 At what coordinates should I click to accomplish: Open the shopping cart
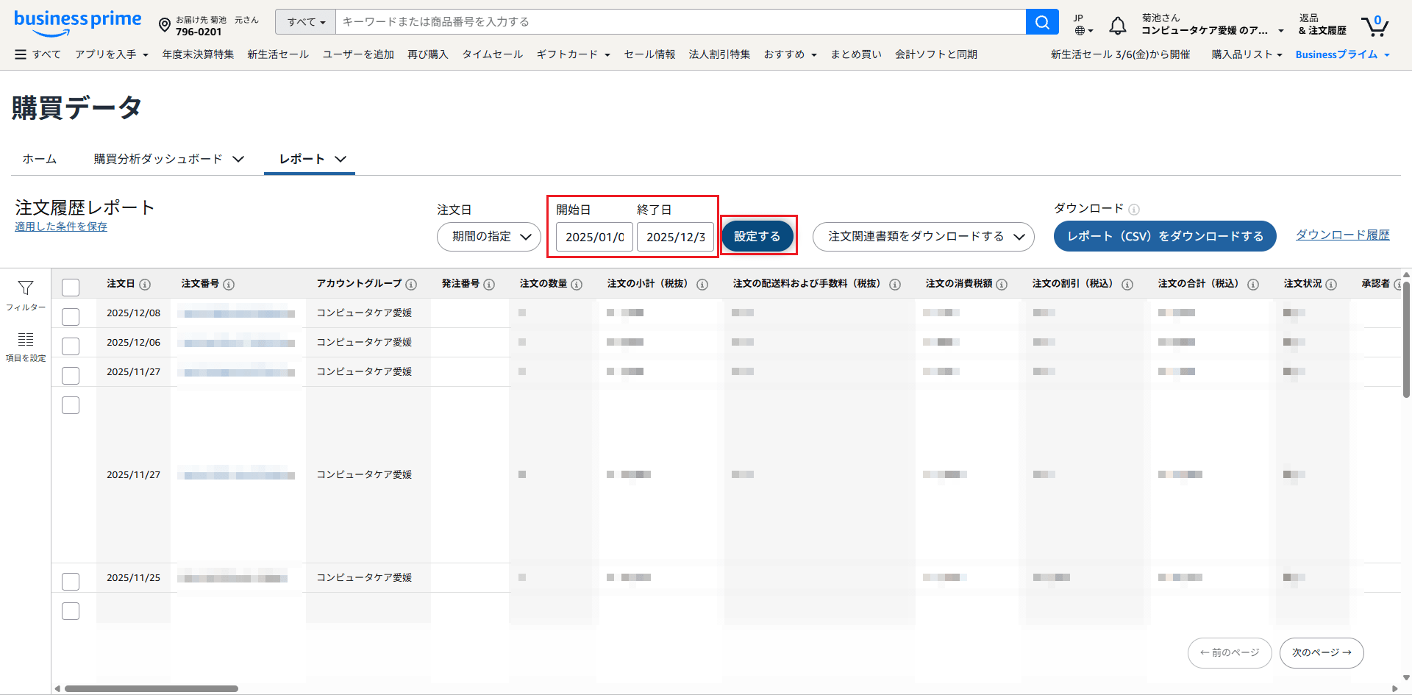[x=1374, y=26]
